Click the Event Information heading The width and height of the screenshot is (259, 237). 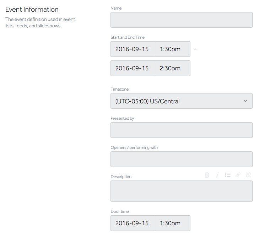32,9
